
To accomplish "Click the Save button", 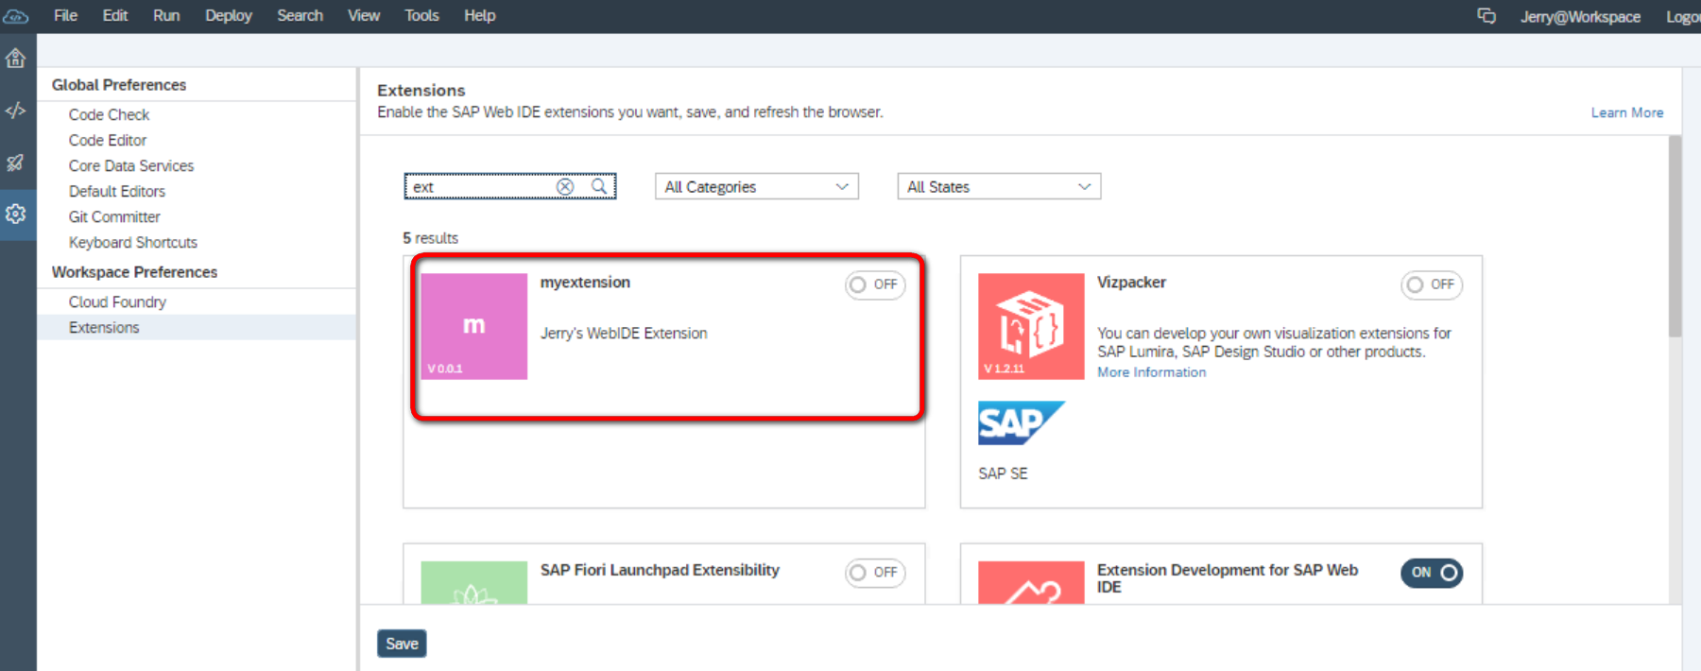I will (402, 644).
